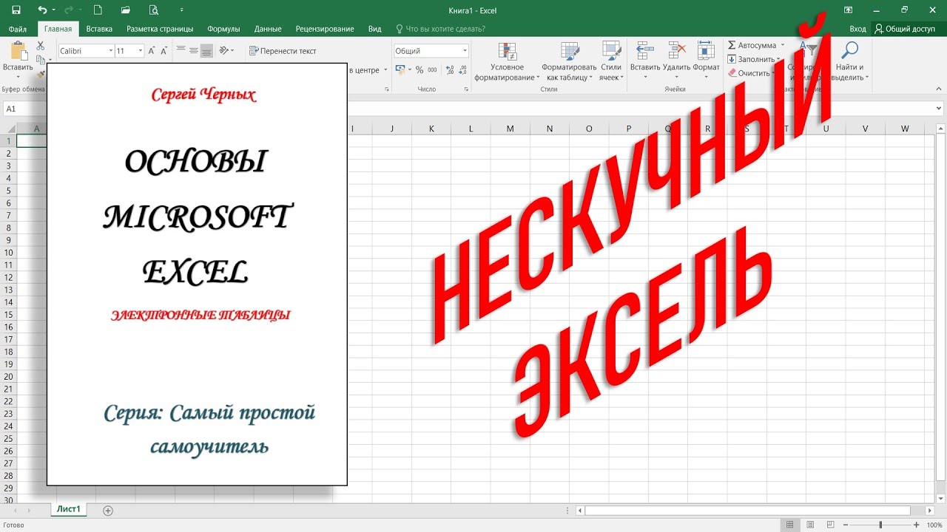Toggle bottom align for cell text
Viewport: 947px width, 532px height.
pos(206,50)
